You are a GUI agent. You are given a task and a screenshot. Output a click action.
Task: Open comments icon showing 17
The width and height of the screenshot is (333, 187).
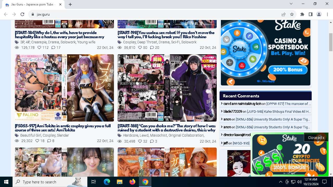click(x=53, y=48)
